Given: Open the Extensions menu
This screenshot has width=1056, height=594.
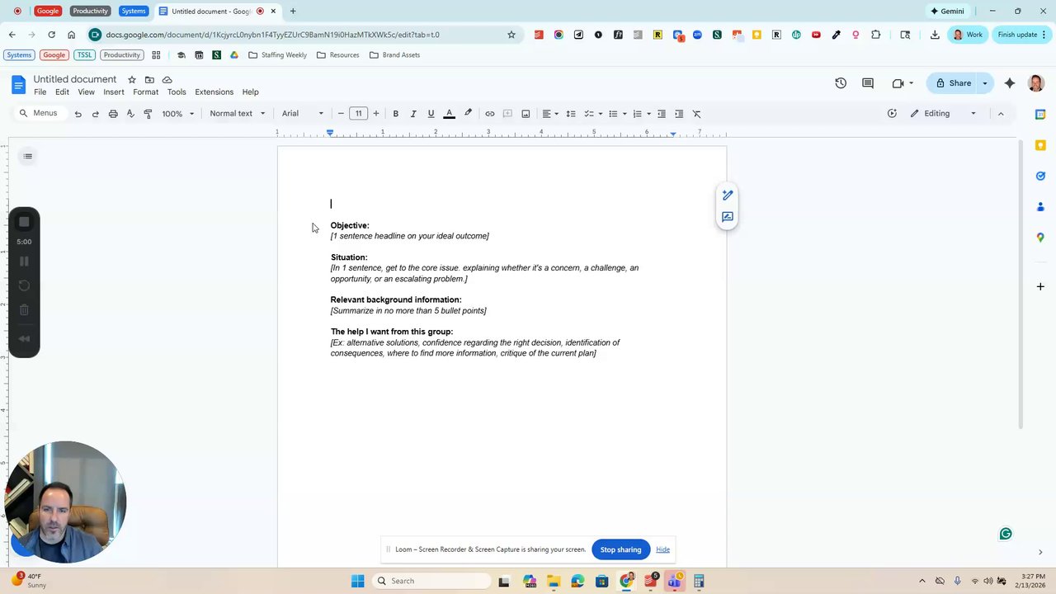Looking at the screenshot, I should 214,92.
